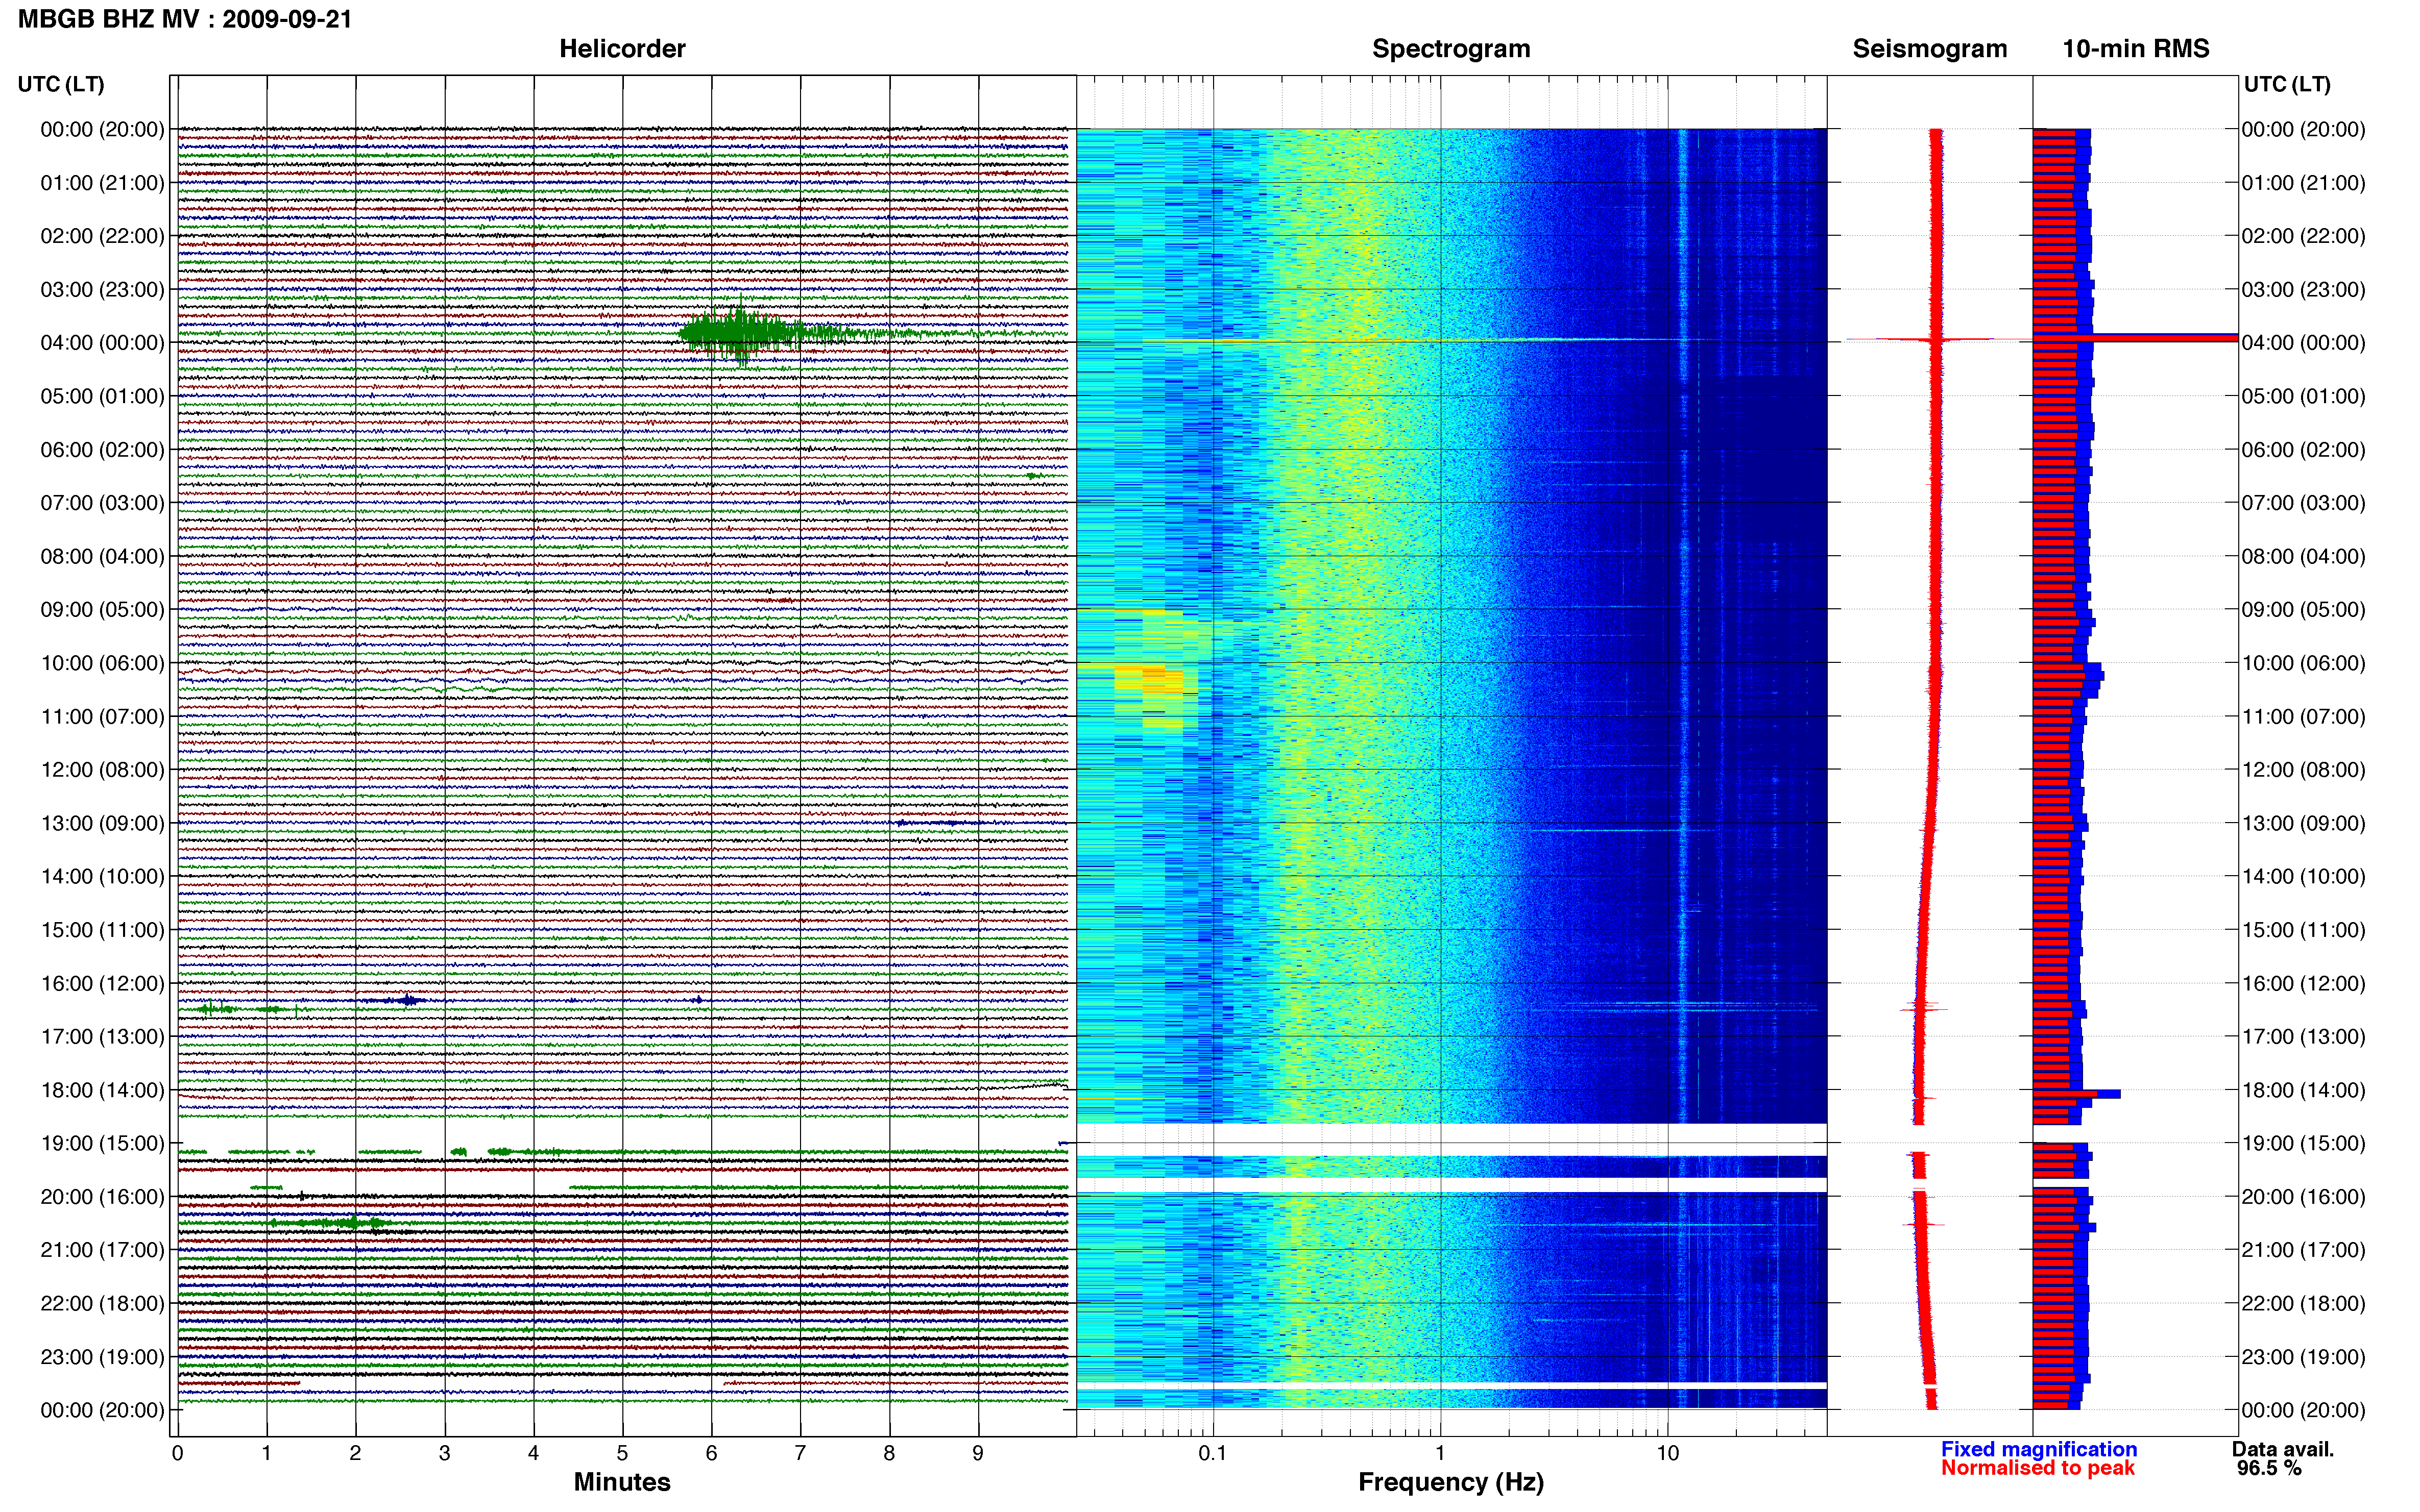Click minute tick label 9 on the helicorder axis
This screenshot has width=2420, height=1512.
pyautogui.click(x=978, y=1454)
